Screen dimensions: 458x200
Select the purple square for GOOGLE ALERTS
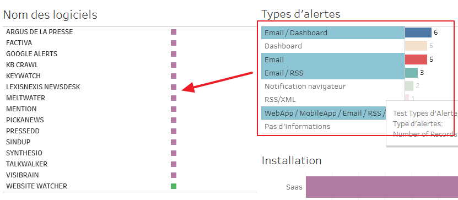point(174,54)
